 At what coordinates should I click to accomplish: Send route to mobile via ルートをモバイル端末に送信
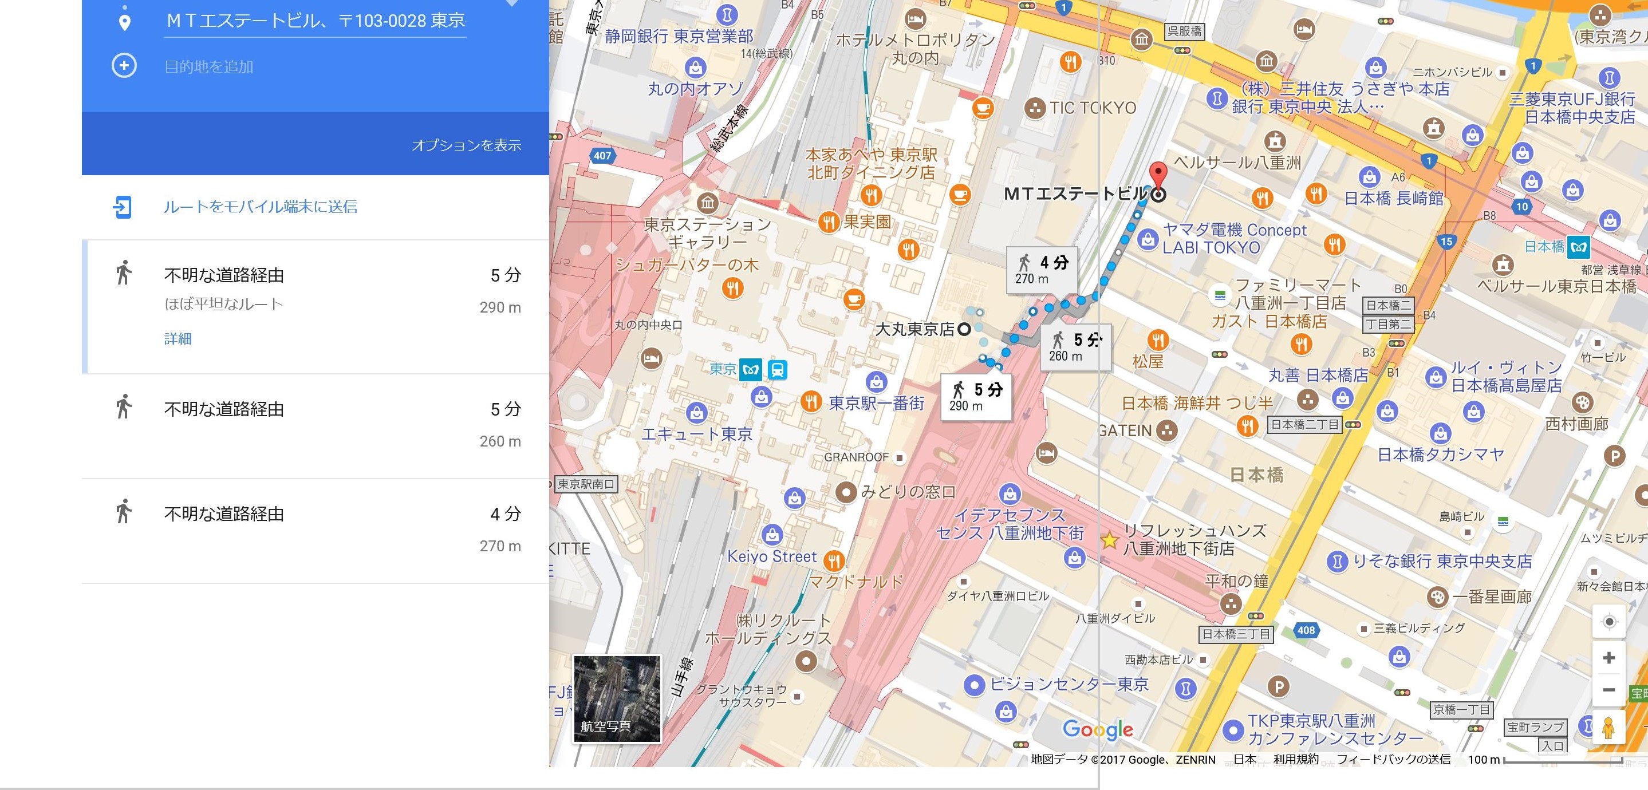point(261,207)
